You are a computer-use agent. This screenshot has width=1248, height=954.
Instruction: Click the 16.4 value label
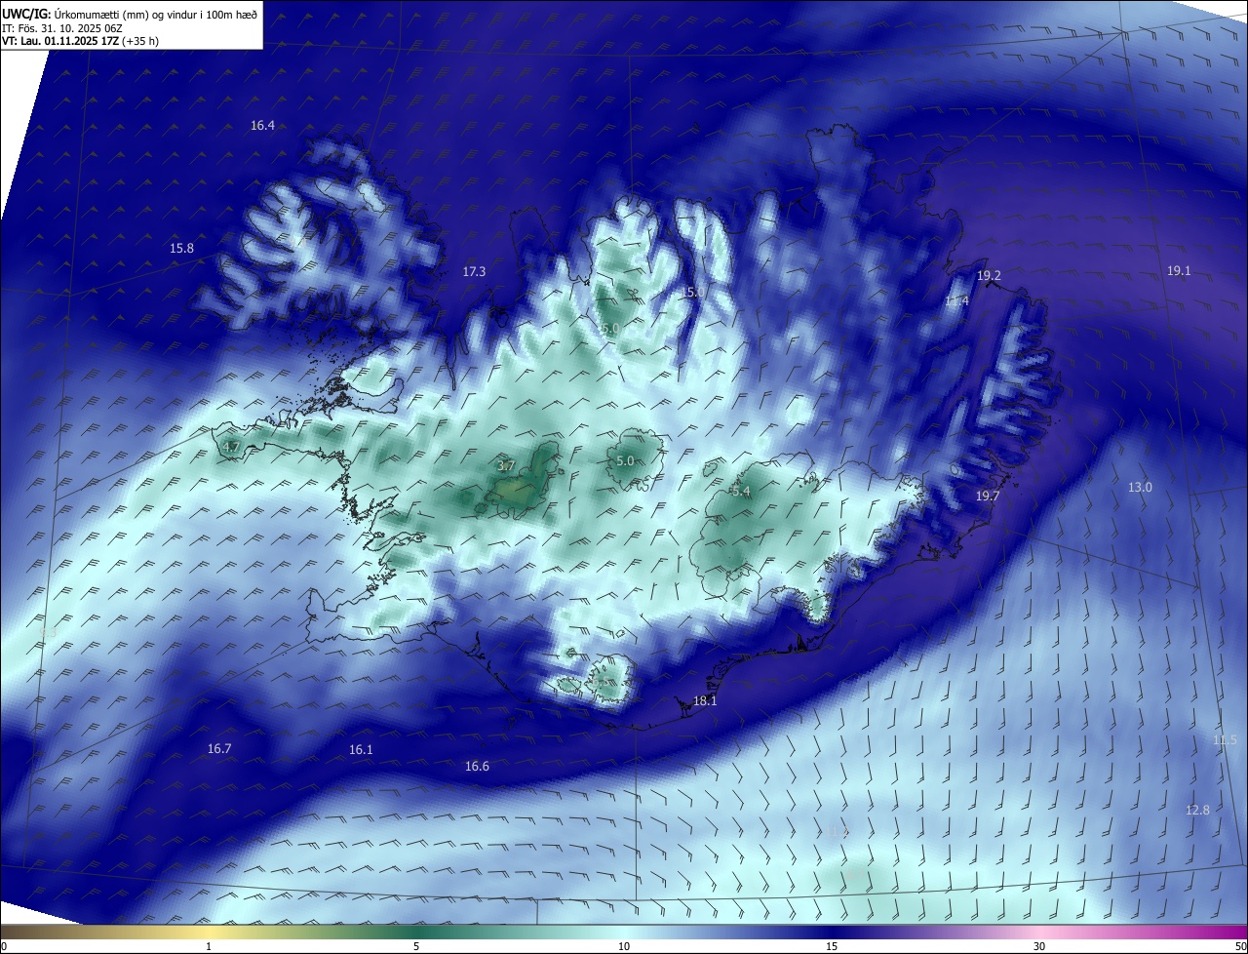tap(263, 125)
